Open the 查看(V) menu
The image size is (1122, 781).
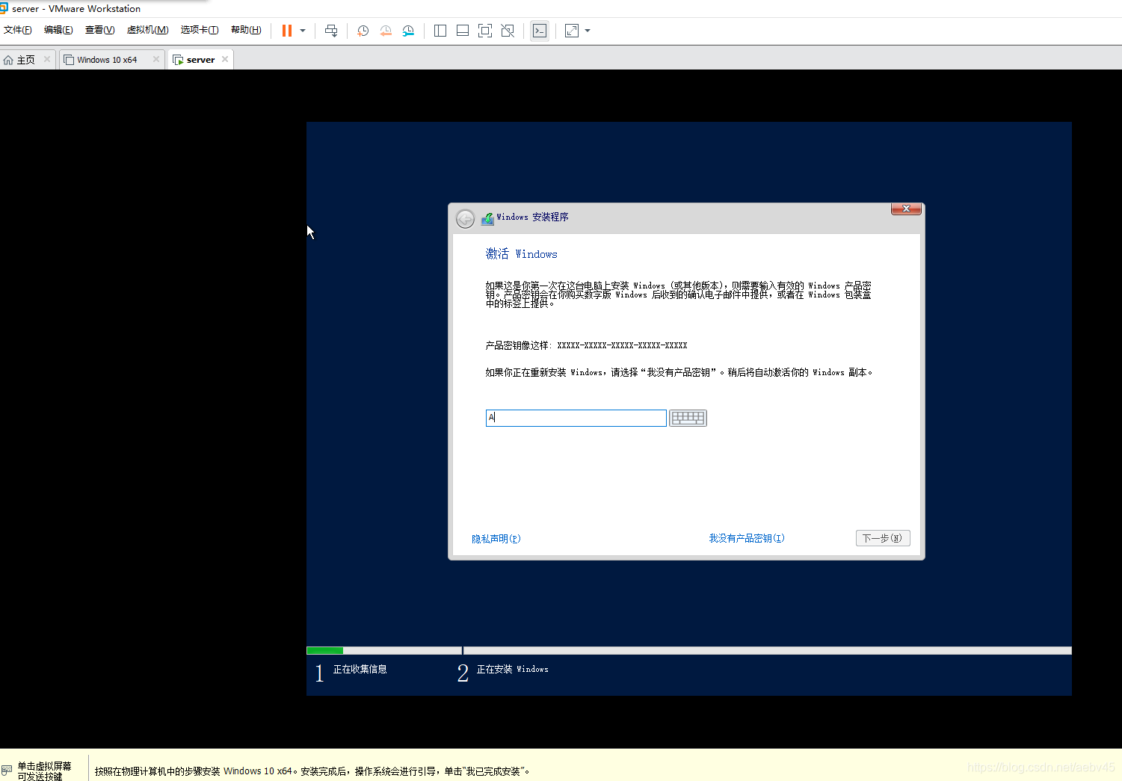[x=99, y=30]
